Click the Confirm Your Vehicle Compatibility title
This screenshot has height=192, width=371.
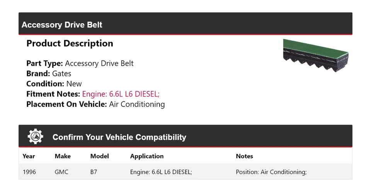coord(119,137)
